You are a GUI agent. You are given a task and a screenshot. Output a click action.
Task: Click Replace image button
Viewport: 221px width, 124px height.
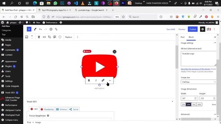68,37
